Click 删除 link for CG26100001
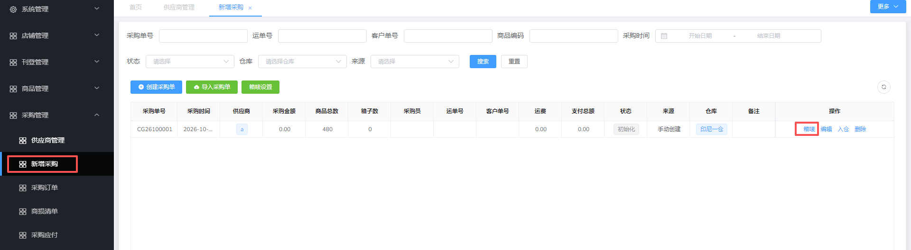Screen dimensions: 911x250 tap(860, 129)
